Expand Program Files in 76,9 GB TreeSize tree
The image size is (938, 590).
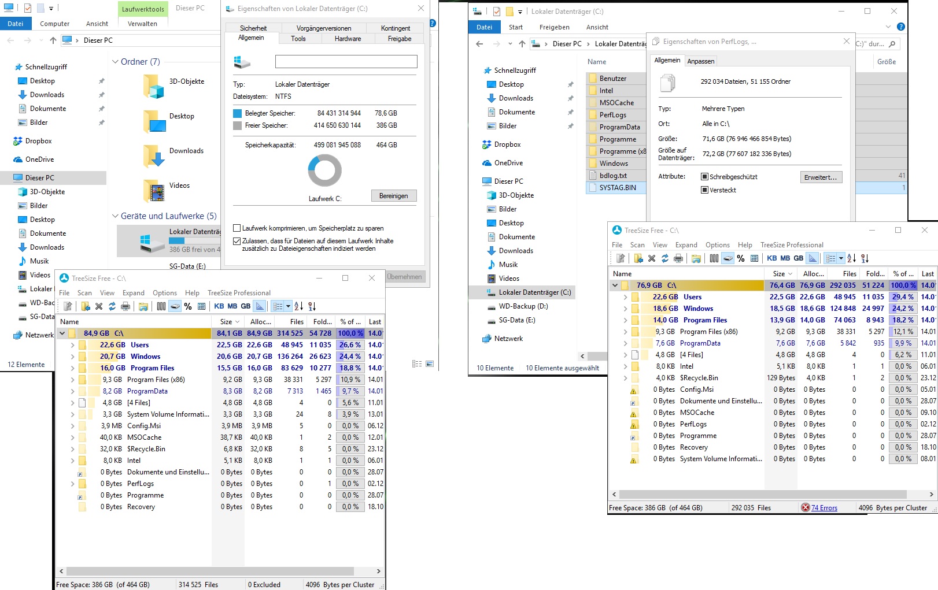625,320
